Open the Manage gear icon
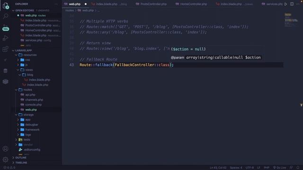The width and height of the screenshot is (303, 170). pyautogui.click(x=5, y=160)
